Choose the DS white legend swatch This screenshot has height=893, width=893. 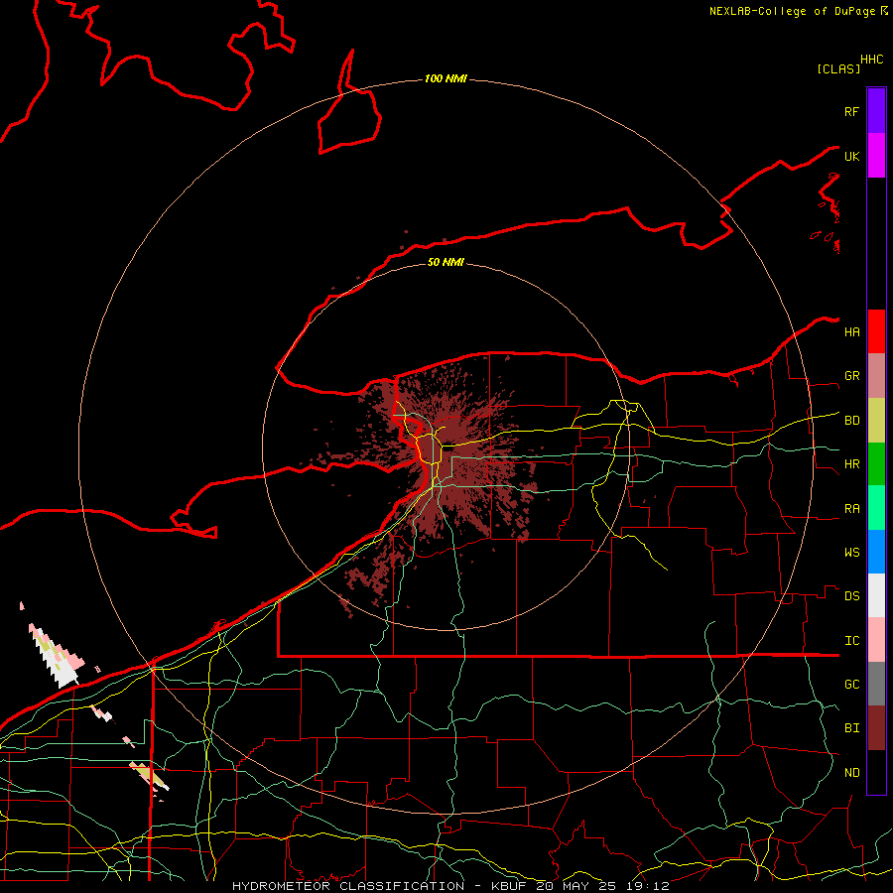tap(876, 595)
